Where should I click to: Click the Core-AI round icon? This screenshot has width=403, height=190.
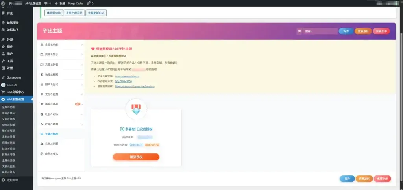click(3, 85)
